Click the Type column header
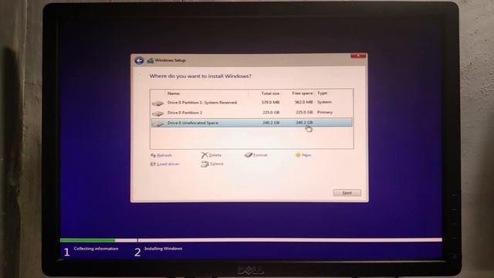Viewport: 494px width, 278px height. 323,93
